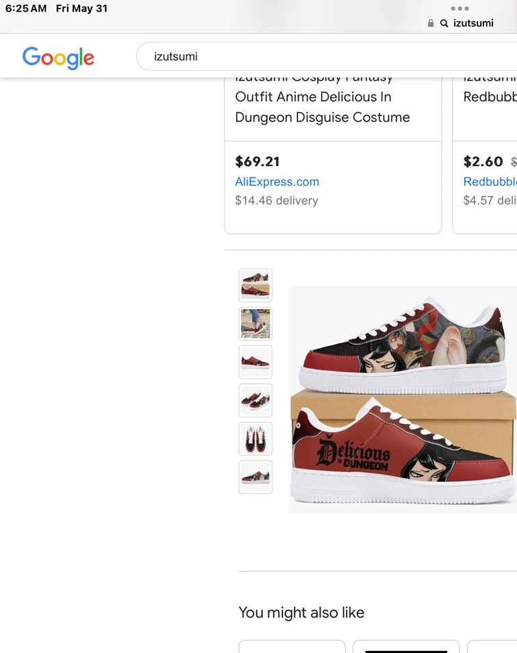This screenshot has height=653, width=517.
Task: Click the $2.60 price
Action: click(x=483, y=162)
